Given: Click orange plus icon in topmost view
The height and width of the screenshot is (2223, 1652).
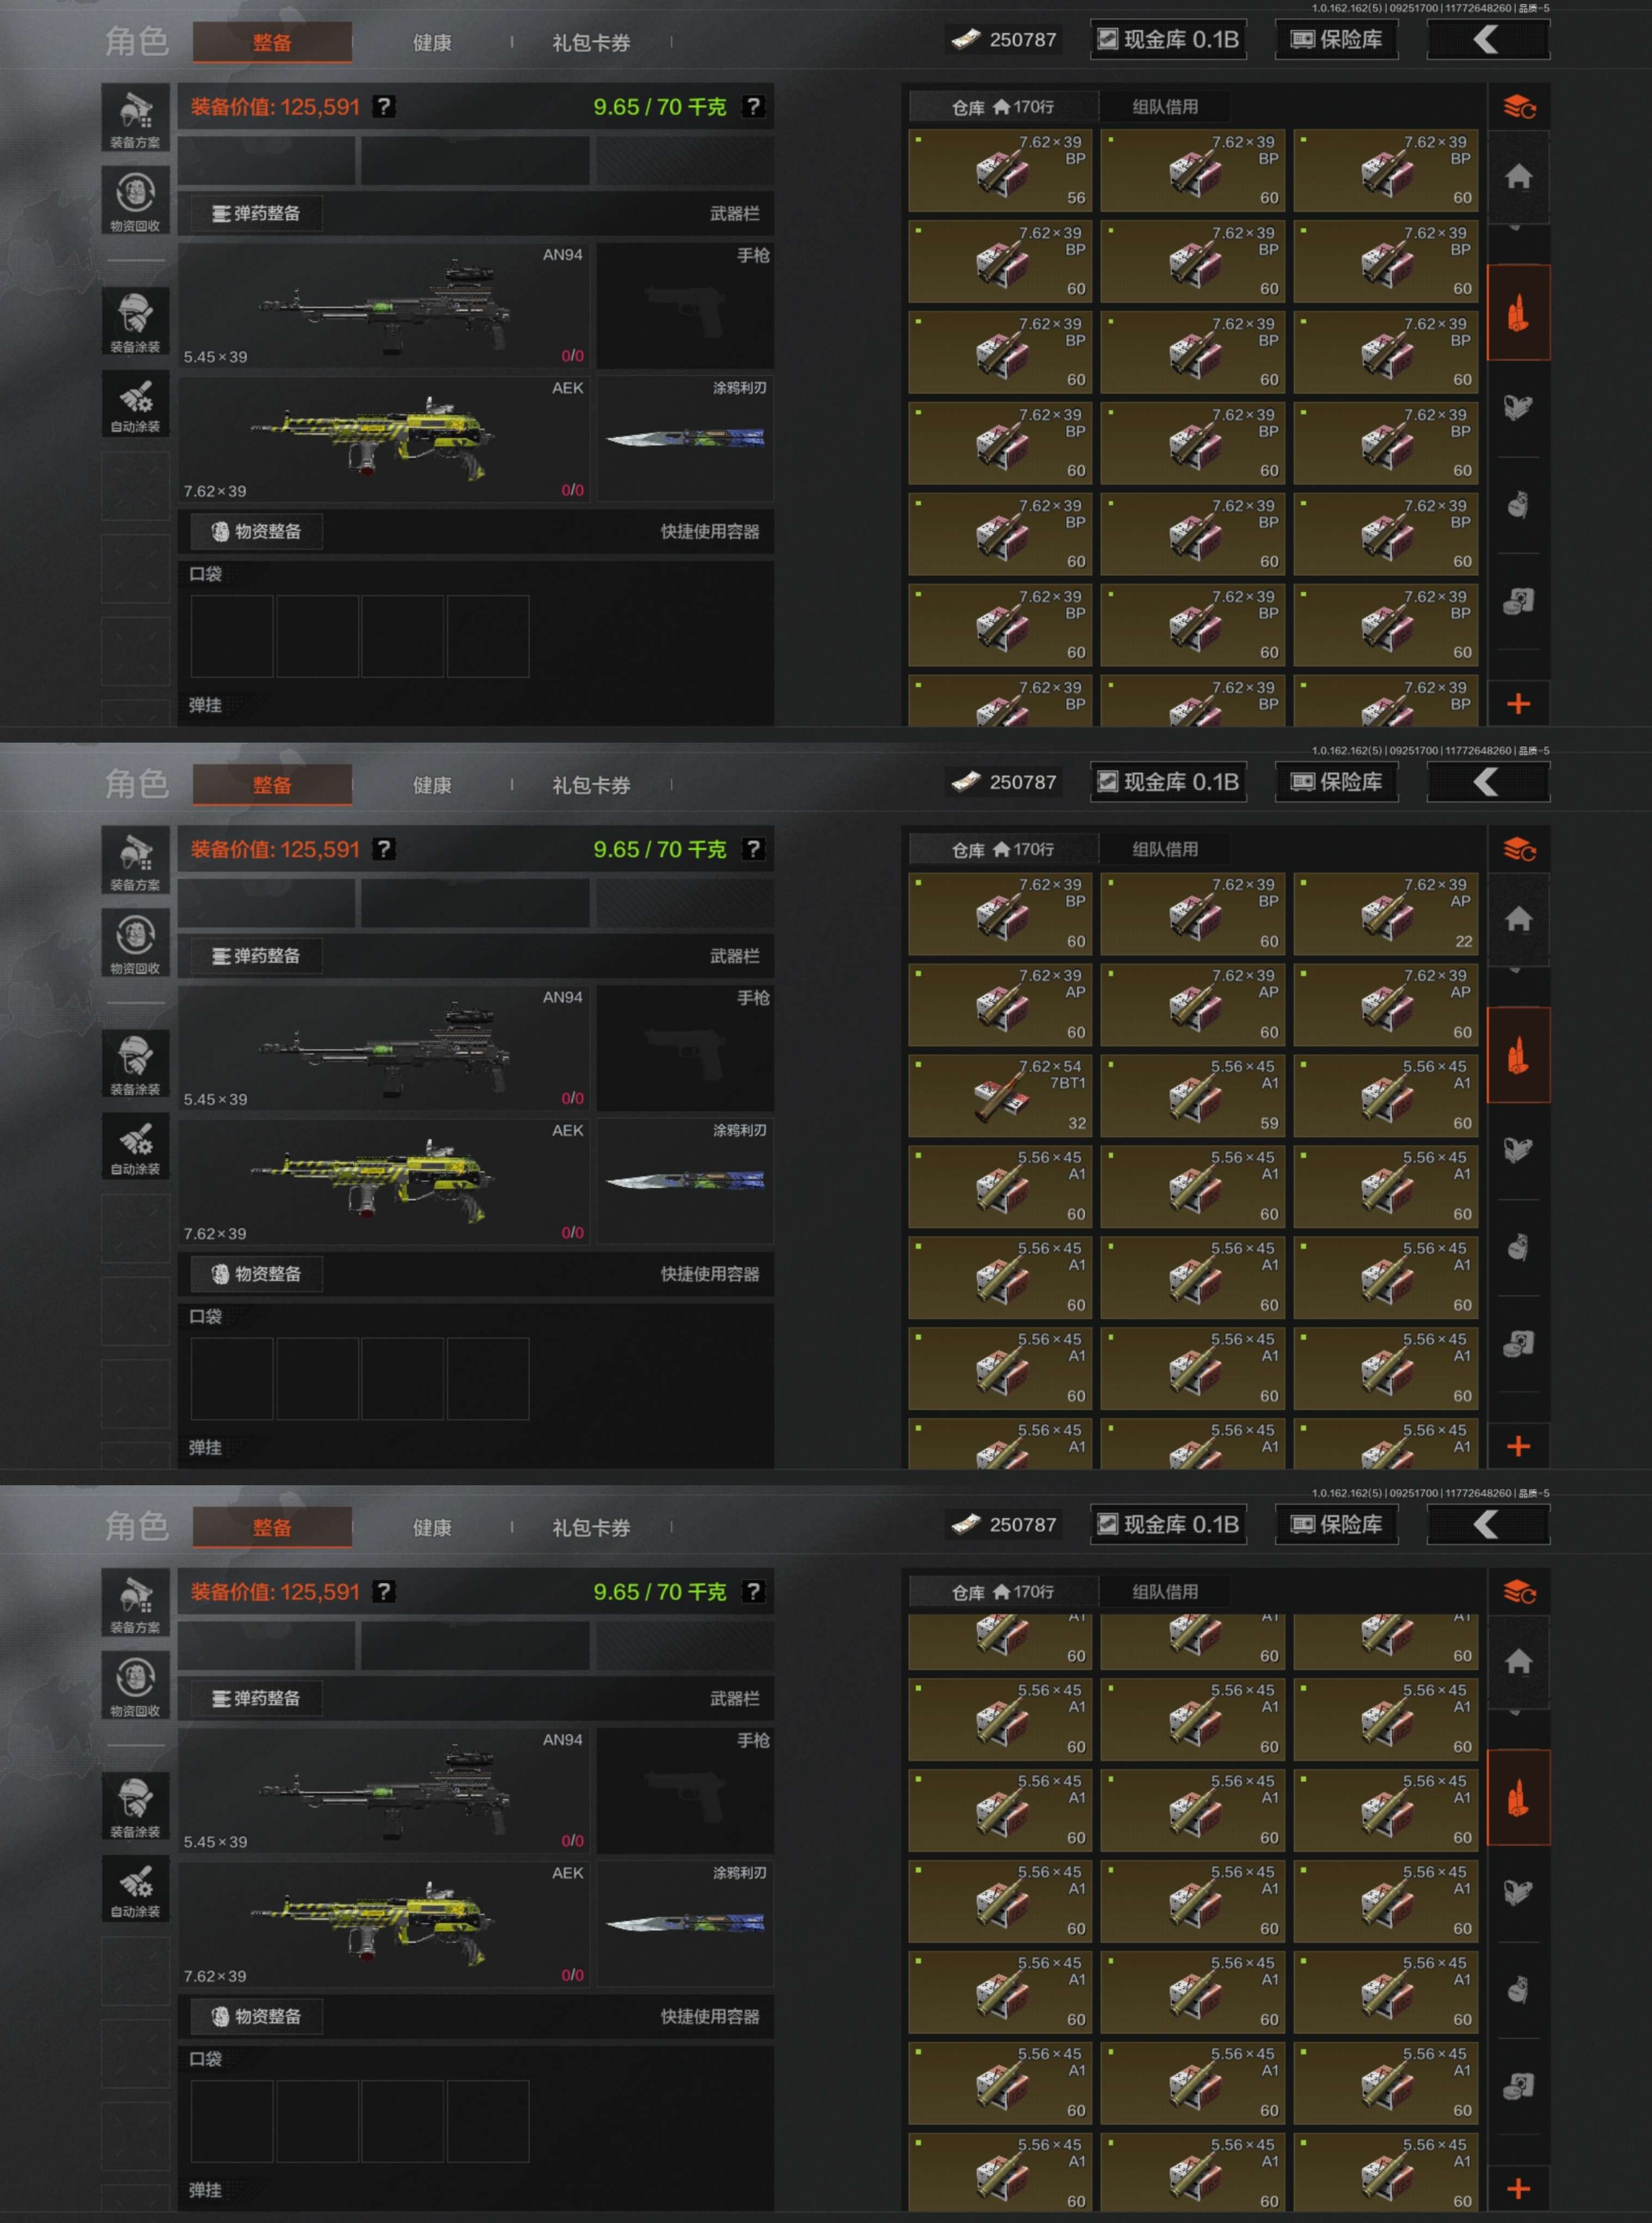Looking at the screenshot, I should click(1518, 704).
